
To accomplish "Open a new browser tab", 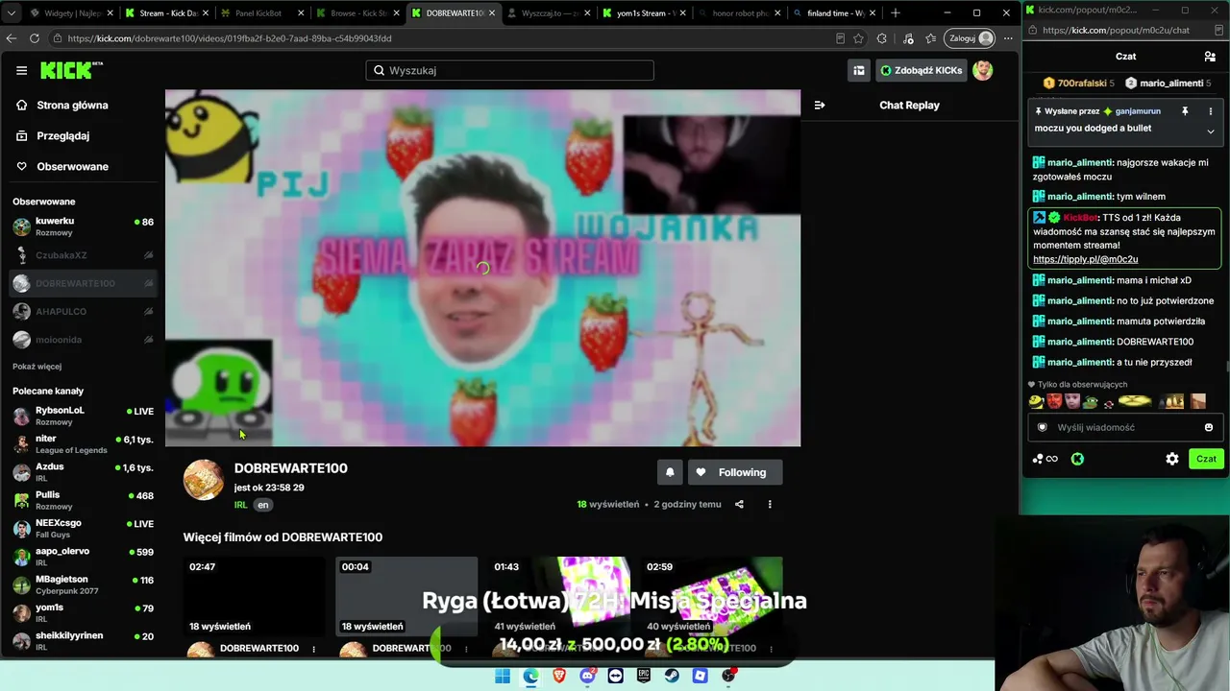I will (896, 12).
